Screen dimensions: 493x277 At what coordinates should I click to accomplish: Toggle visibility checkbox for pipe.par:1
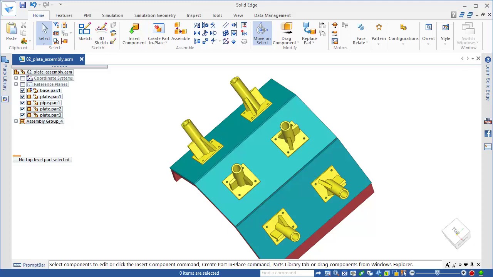point(22,103)
